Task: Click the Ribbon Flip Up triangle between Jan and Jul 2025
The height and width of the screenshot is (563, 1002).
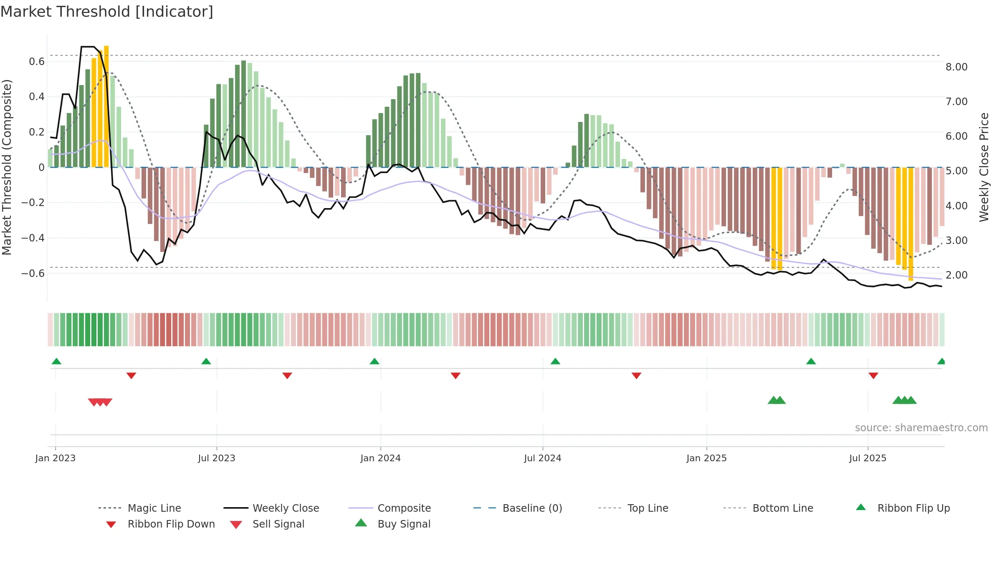Action: (811, 361)
